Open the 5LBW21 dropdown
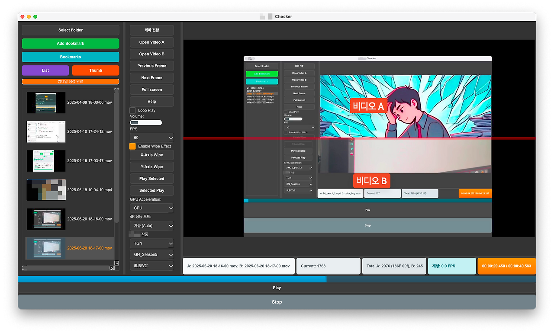The width and height of the screenshot is (554, 333). click(151, 266)
